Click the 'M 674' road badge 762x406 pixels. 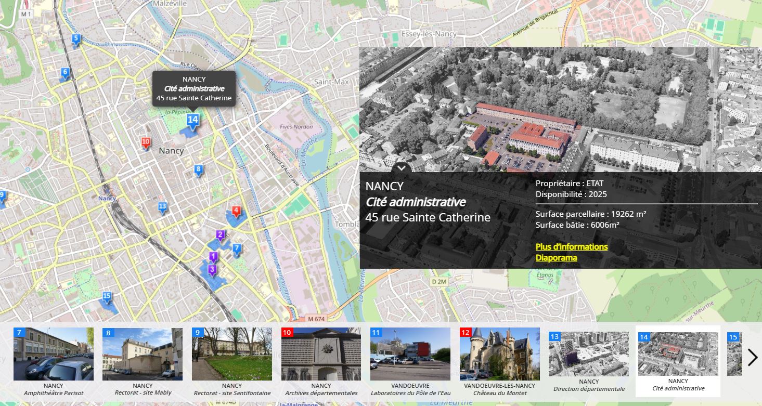316,319
